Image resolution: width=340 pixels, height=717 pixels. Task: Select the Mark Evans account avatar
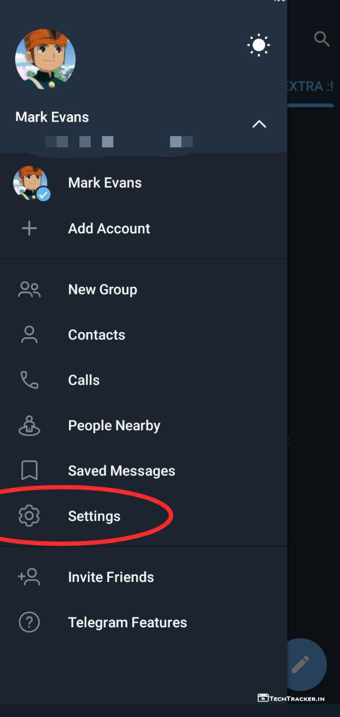click(x=31, y=183)
